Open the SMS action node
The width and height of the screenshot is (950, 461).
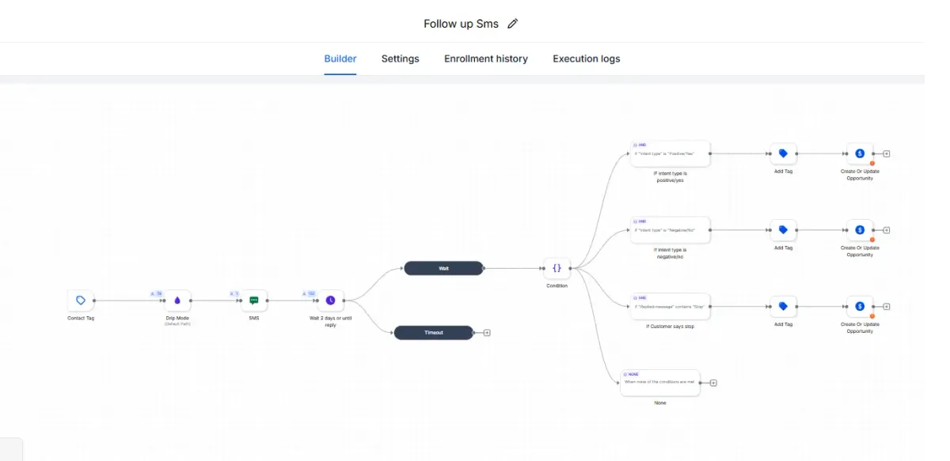click(254, 300)
